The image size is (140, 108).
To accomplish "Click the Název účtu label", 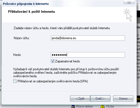I will (22, 38).
